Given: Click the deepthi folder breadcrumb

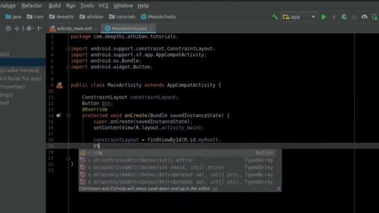Looking at the screenshot, I should (x=62, y=17).
